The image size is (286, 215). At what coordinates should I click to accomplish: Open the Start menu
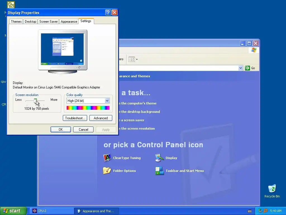[13, 211]
